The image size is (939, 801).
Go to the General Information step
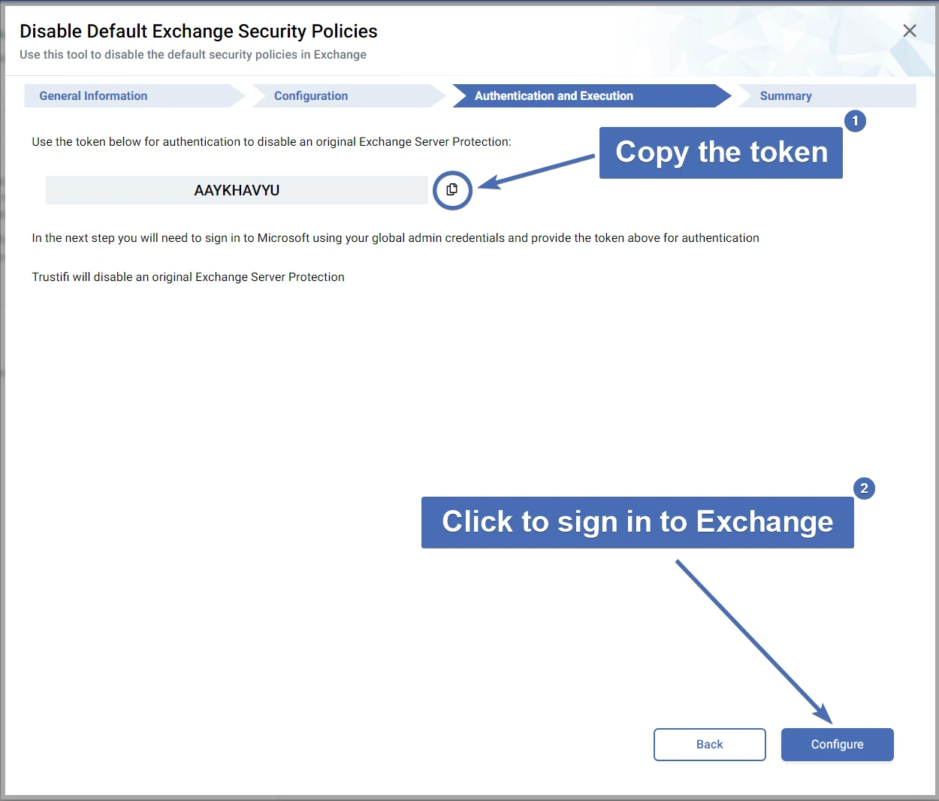93,96
